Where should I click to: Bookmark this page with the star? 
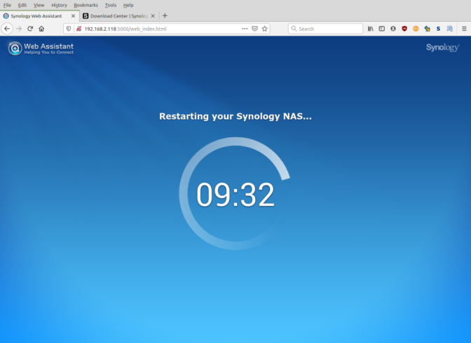pos(265,29)
